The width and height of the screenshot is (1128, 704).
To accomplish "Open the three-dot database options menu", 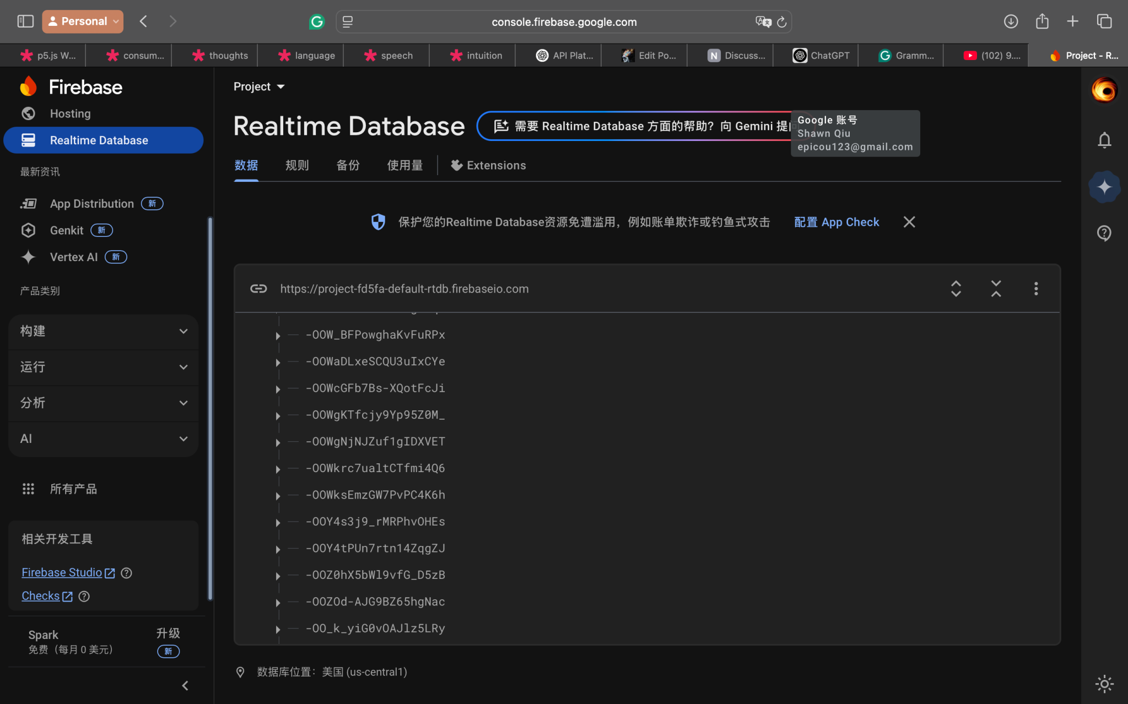I will [x=1036, y=289].
